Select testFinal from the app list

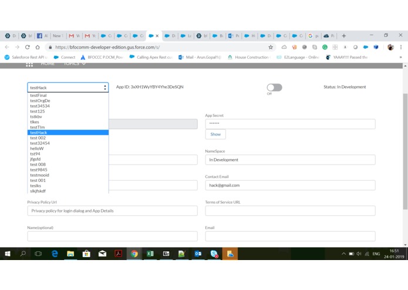click(x=68, y=95)
